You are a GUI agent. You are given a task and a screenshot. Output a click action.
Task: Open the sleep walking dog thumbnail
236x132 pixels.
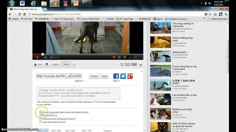point(161,42)
